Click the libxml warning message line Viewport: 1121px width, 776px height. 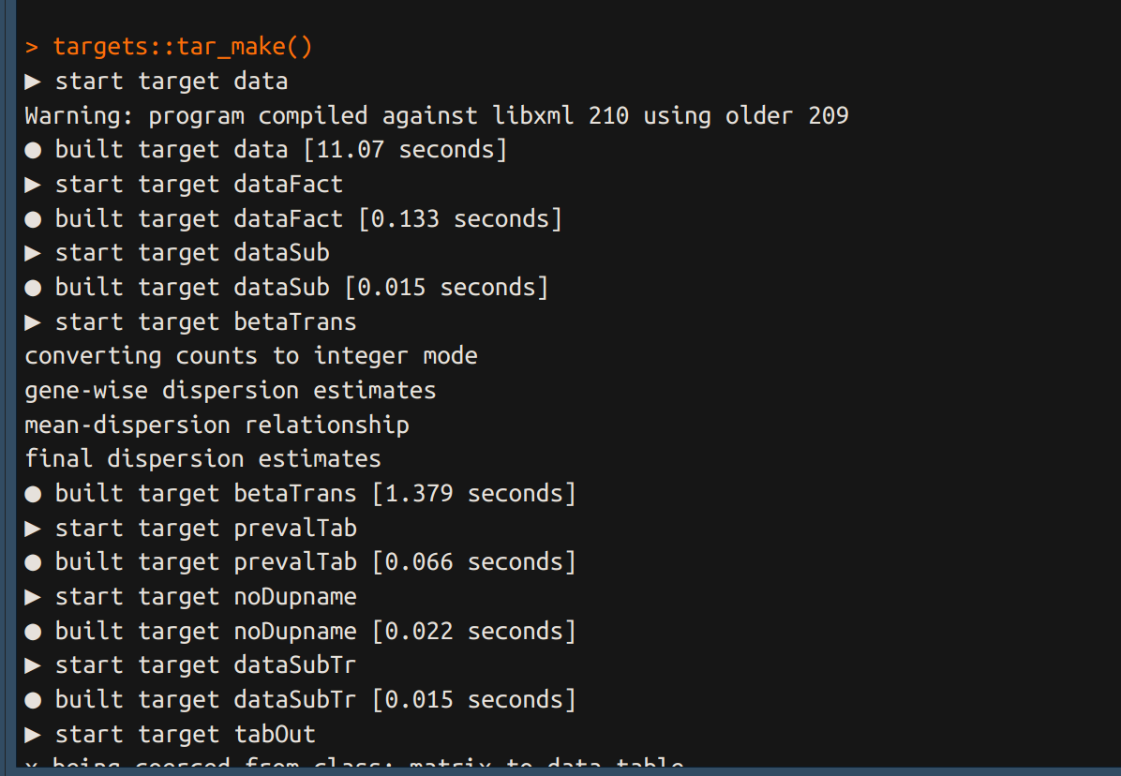pos(437,116)
